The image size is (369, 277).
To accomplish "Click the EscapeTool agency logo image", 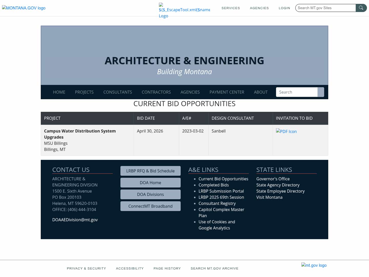I will [184, 10].
